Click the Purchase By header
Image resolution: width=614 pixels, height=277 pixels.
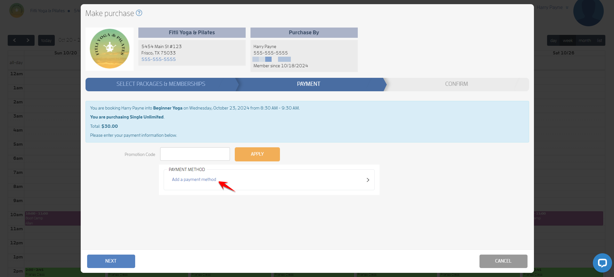click(304, 33)
